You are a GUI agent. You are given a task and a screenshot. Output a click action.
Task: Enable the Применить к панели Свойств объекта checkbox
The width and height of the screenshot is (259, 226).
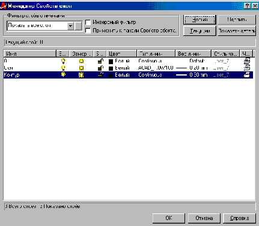click(x=88, y=31)
